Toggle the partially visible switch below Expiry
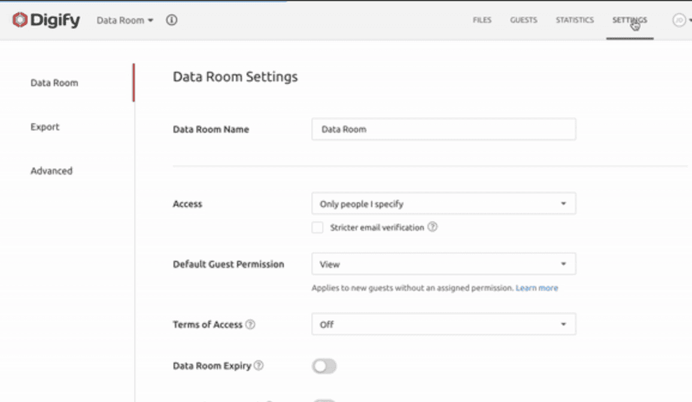 (x=324, y=400)
